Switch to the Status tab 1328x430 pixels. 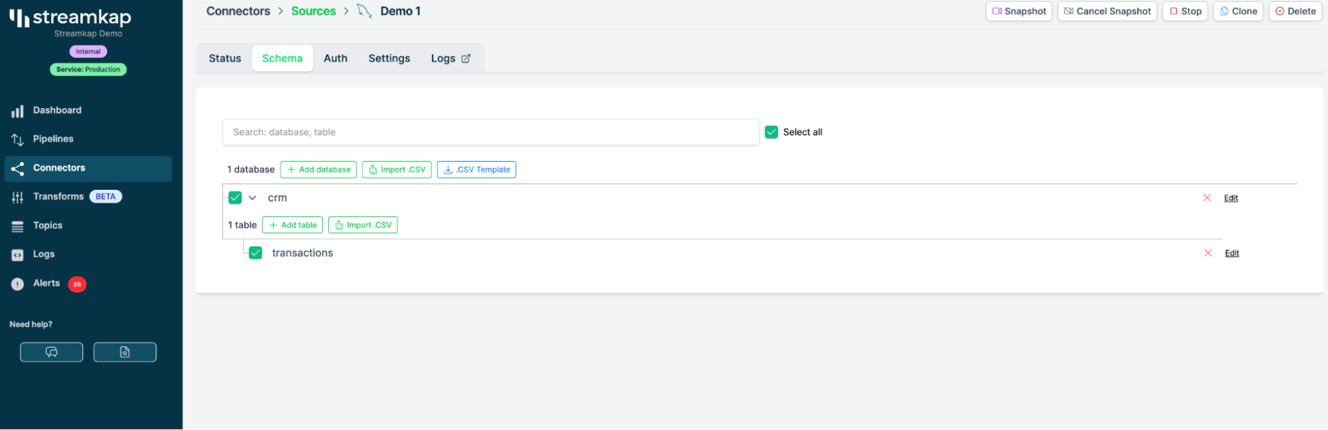pos(225,58)
